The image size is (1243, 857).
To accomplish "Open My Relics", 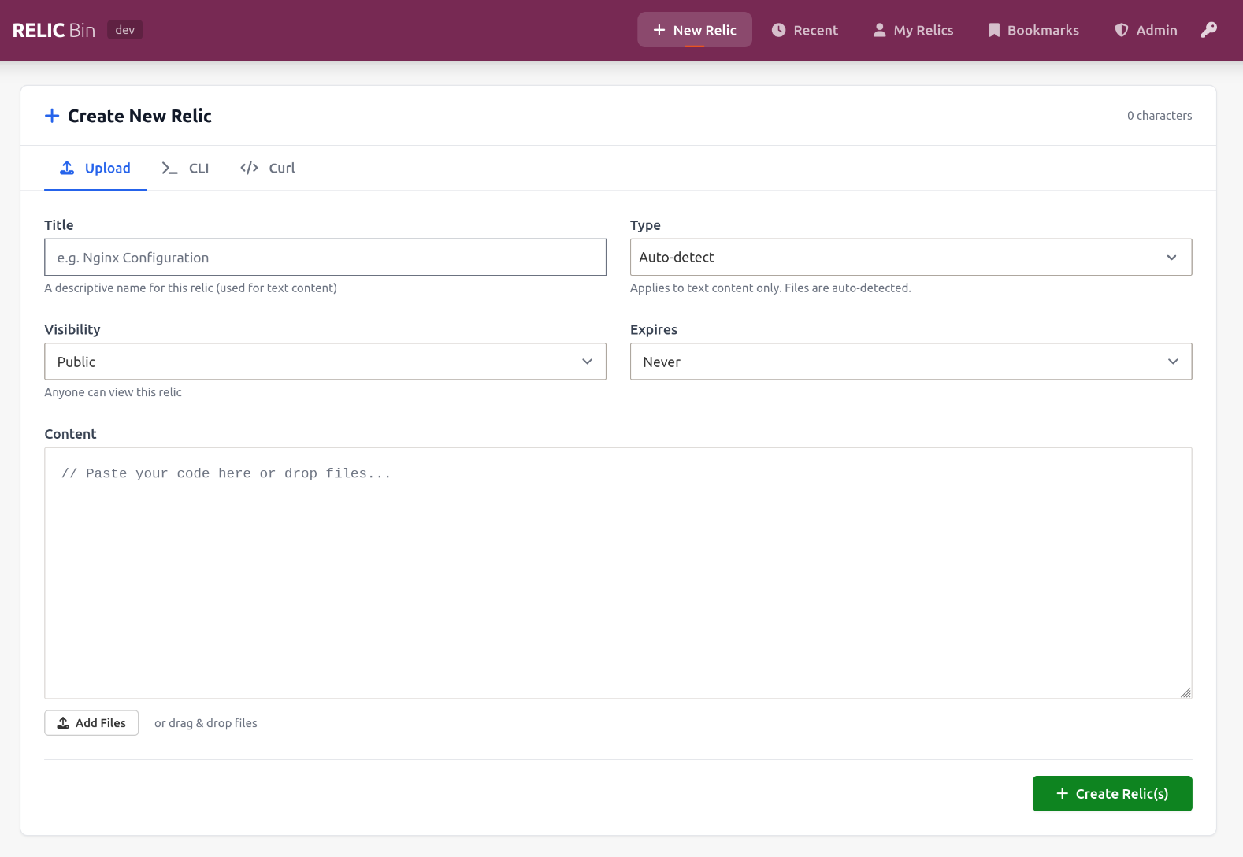I will point(914,30).
